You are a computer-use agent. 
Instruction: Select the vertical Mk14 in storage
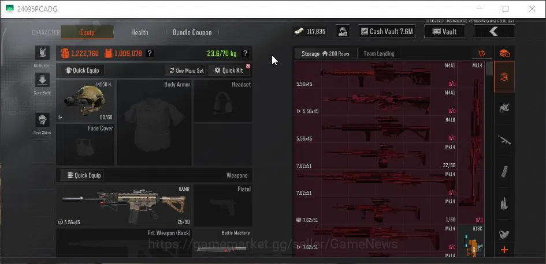click(x=471, y=143)
